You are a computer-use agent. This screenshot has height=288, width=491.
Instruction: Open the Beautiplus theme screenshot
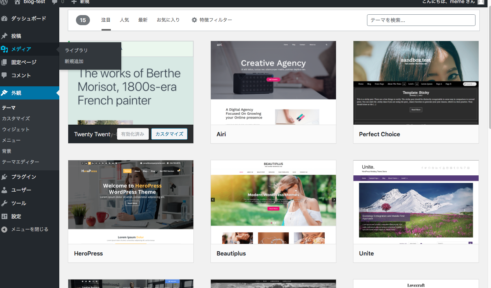(x=273, y=202)
